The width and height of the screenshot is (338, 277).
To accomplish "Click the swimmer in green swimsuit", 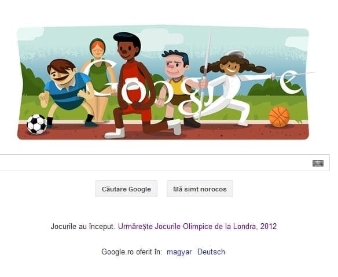I will 99,80.
